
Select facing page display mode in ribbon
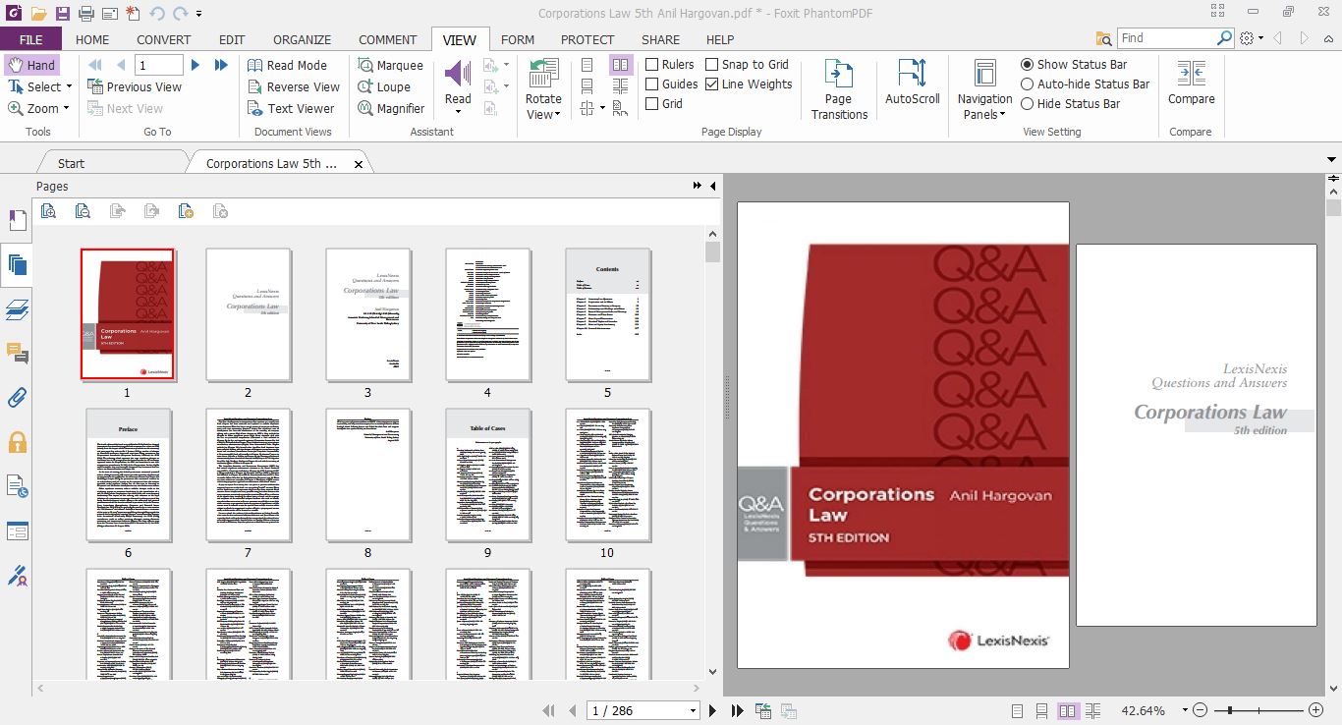[x=620, y=65]
